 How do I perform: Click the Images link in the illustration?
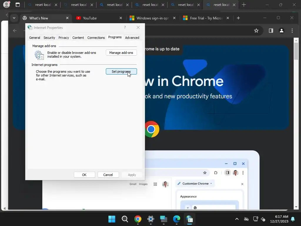143,184
